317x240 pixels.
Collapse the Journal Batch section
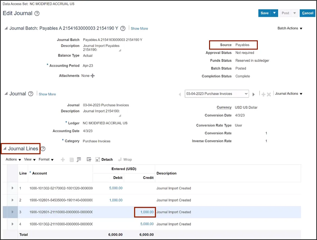click(6, 28)
